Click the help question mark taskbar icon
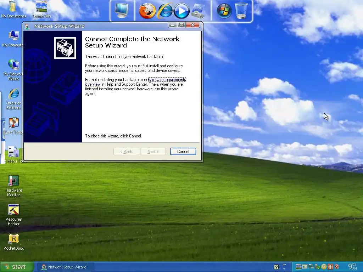This screenshot has height=272, width=363. [x=277, y=267]
